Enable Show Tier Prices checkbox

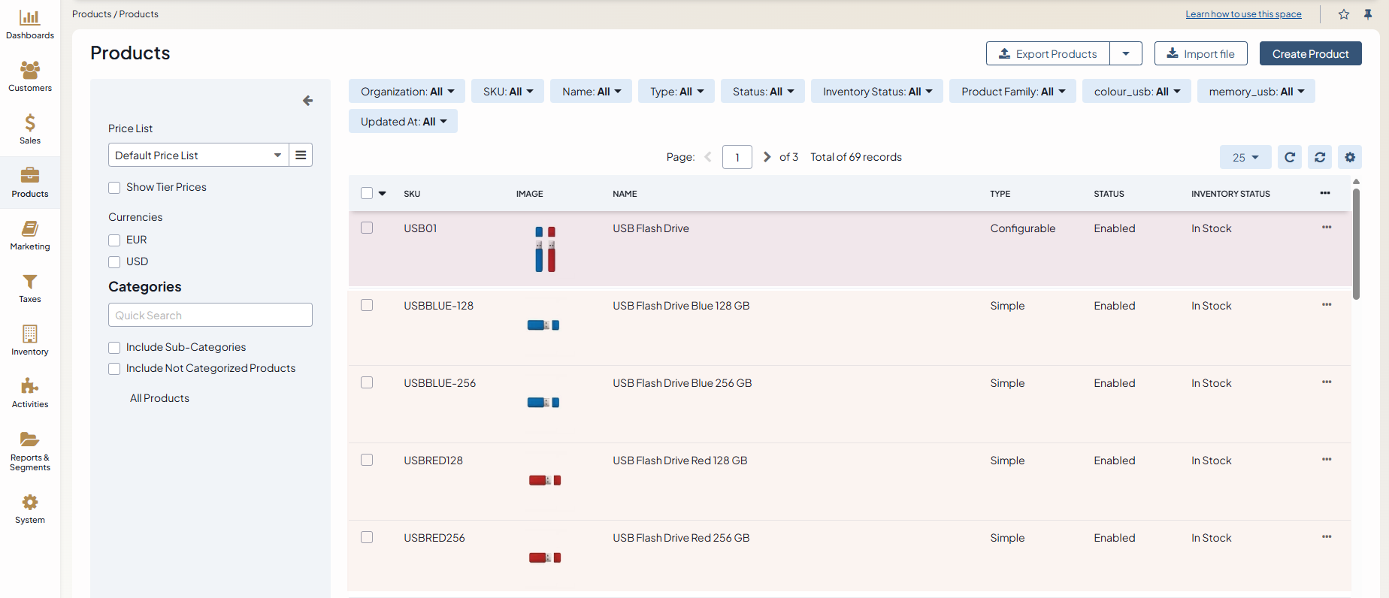click(114, 188)
